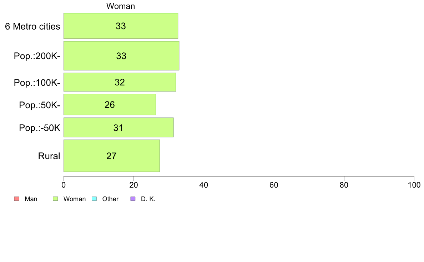The width and height of the screenshot is (424, 262).
Task: Click the 6 Metro cities axis label
Action: (x=32, y=26)
